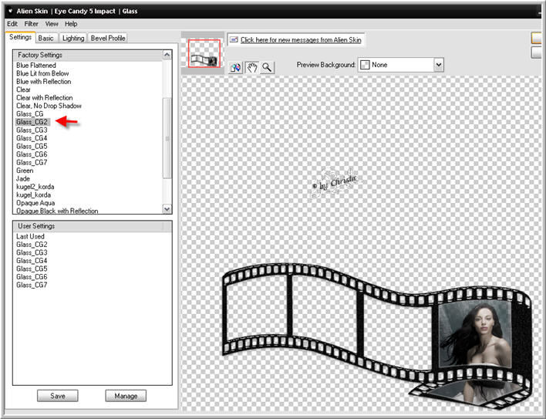Select the kugel_korda preset
This screenshot has height=419, width=546.
point(33,195)
